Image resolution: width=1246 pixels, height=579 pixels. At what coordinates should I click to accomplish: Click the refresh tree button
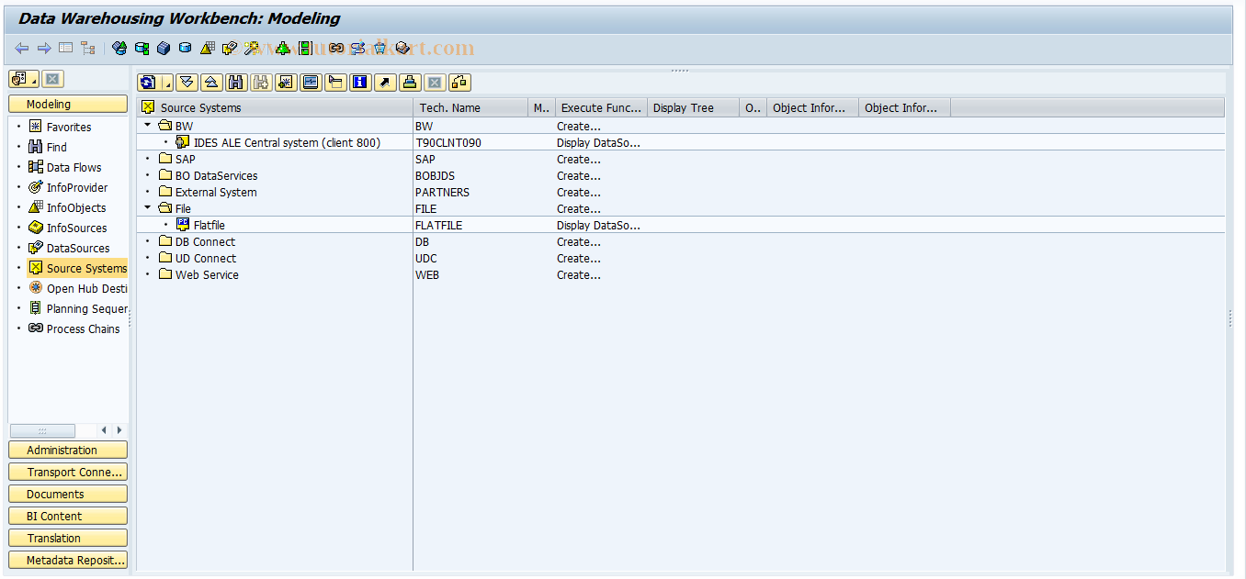148,83
